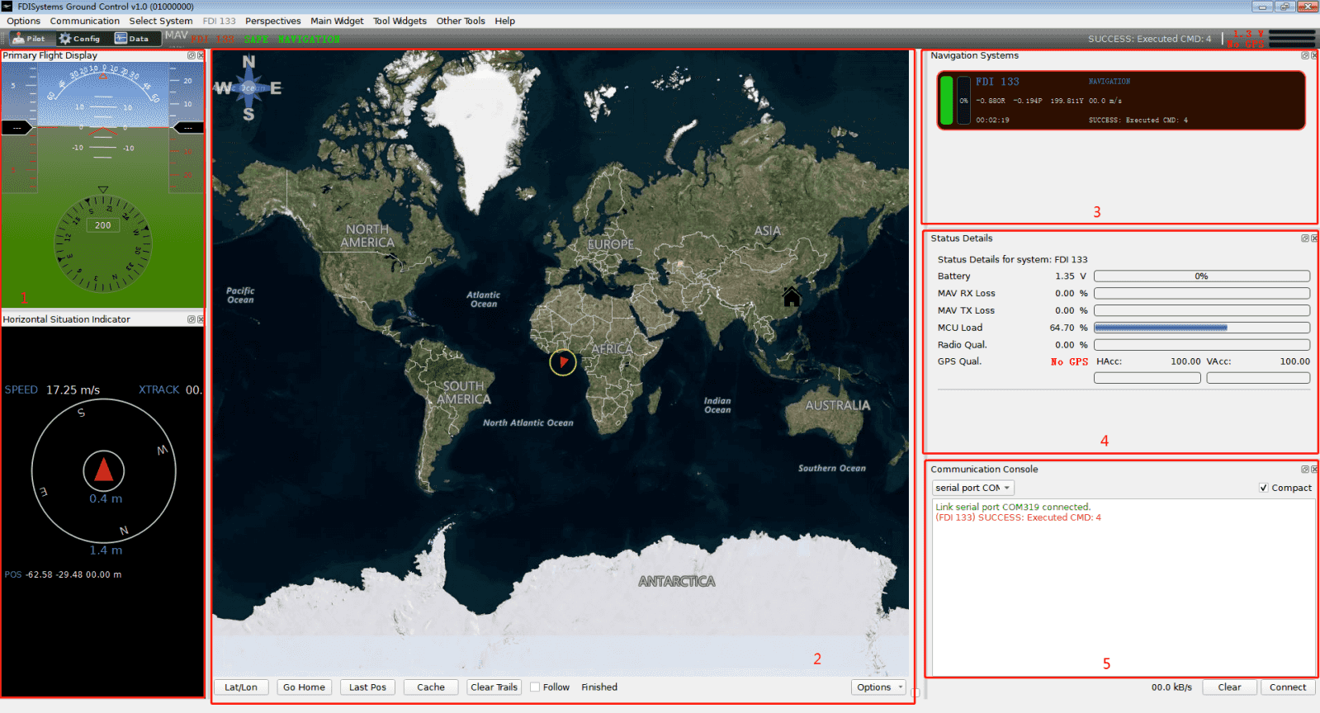Viewport: 1320px width, 713px height.
Task: Toggle the Follow checkbox
Action: pos(535,687)
